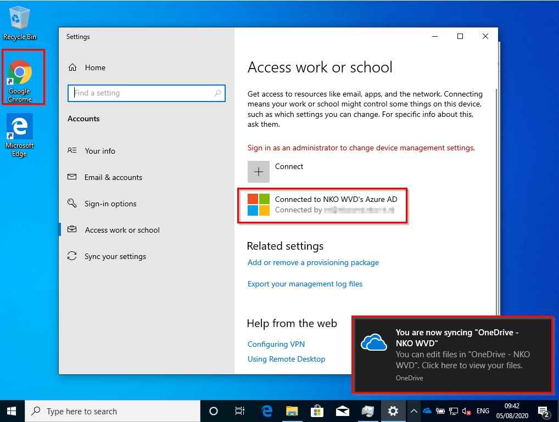Select the Connected to NKO WVD's Azure AD entry
Image resolution: width=559 pixels, height=422 pixels.
322,205
